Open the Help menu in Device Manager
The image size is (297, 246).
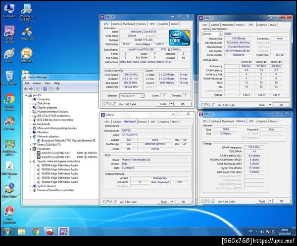(57, 83)
